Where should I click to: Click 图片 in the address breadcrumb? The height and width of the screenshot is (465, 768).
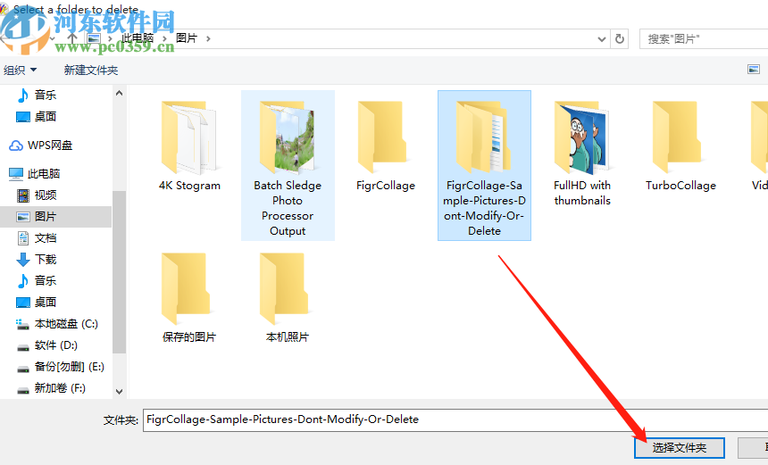point(186,38)
